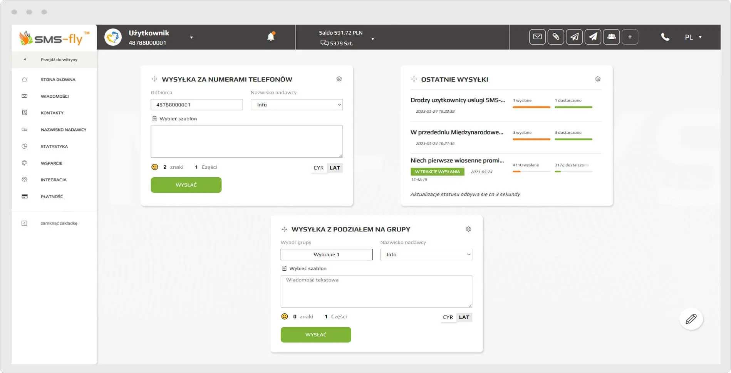Click the notification bell icon
The width and height of the screenshot is (731, 373).
click(271, 37)
